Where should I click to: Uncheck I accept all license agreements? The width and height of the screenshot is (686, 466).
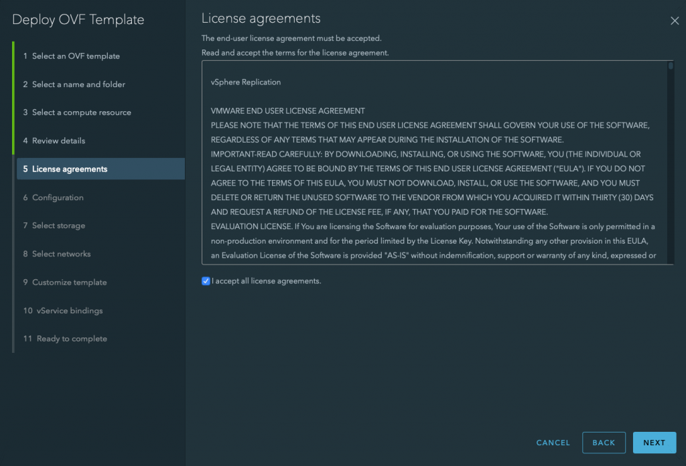click(206, 281)
